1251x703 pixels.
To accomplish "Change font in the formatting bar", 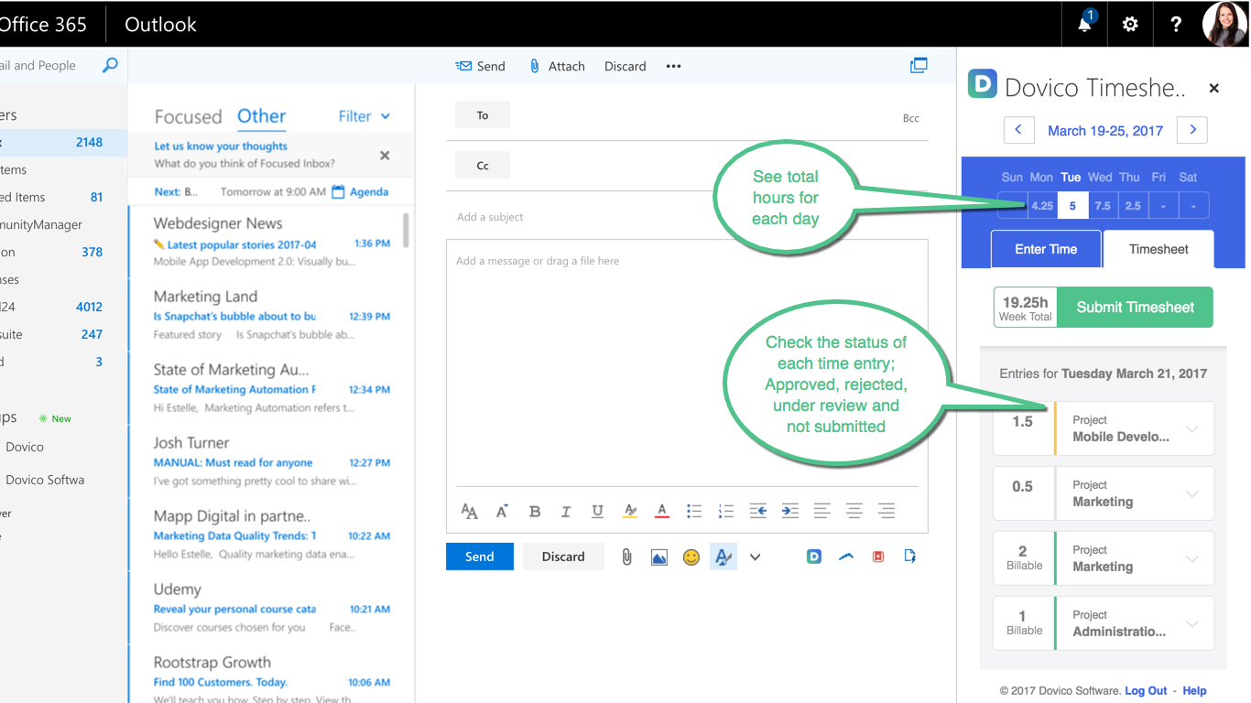I will pyautogui.click(x=470, y=511).
